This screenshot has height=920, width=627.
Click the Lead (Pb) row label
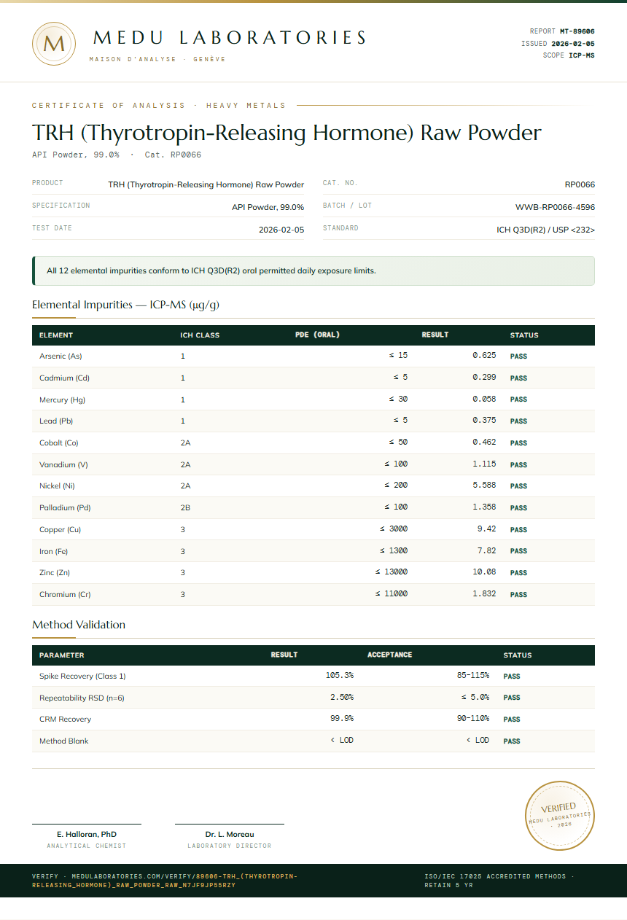(x=56, y=421)
